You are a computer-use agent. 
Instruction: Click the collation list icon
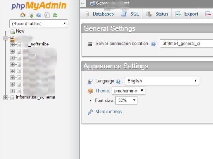[x=90, y=44]
